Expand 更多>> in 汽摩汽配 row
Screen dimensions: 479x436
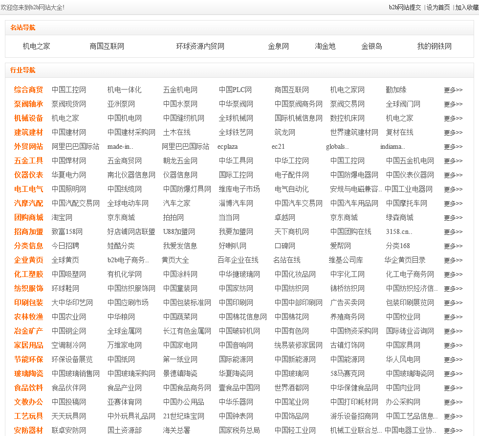(x=454, y=204)
